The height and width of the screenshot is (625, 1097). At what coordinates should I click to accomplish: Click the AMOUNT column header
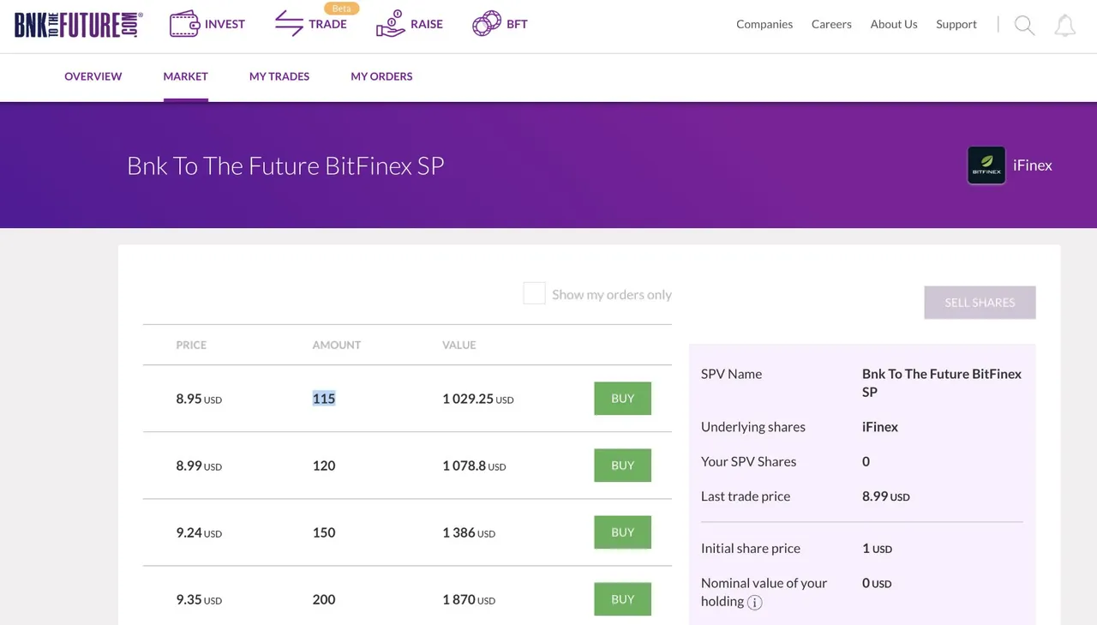337,345
